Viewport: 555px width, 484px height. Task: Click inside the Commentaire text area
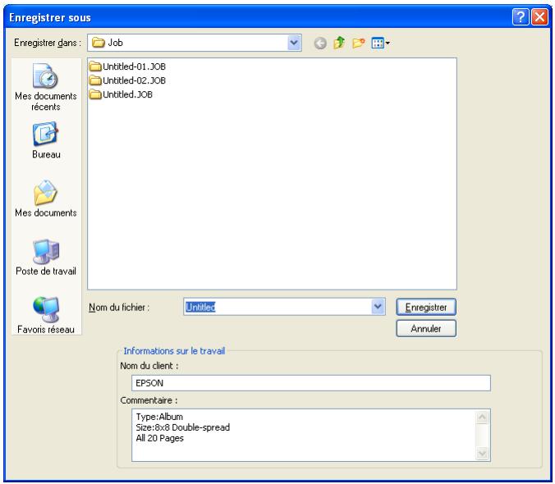305,435
